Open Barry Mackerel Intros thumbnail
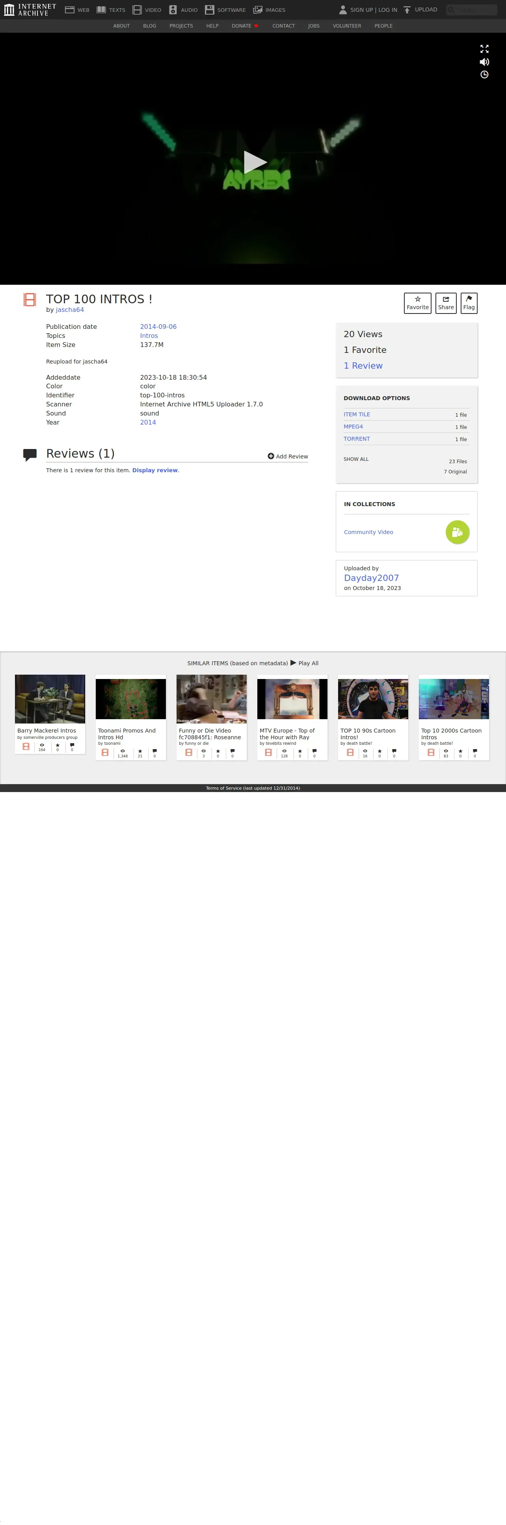 pos(50,699)
